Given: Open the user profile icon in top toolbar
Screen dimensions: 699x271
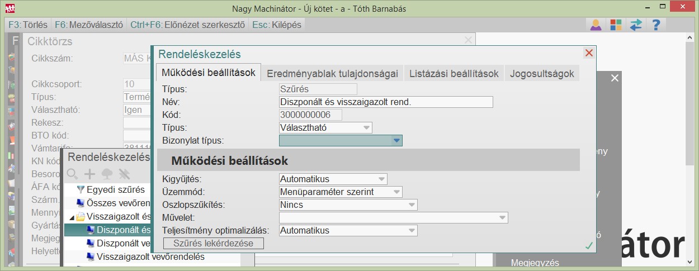Looking at the screenshot, I should [x=596, y=25].
